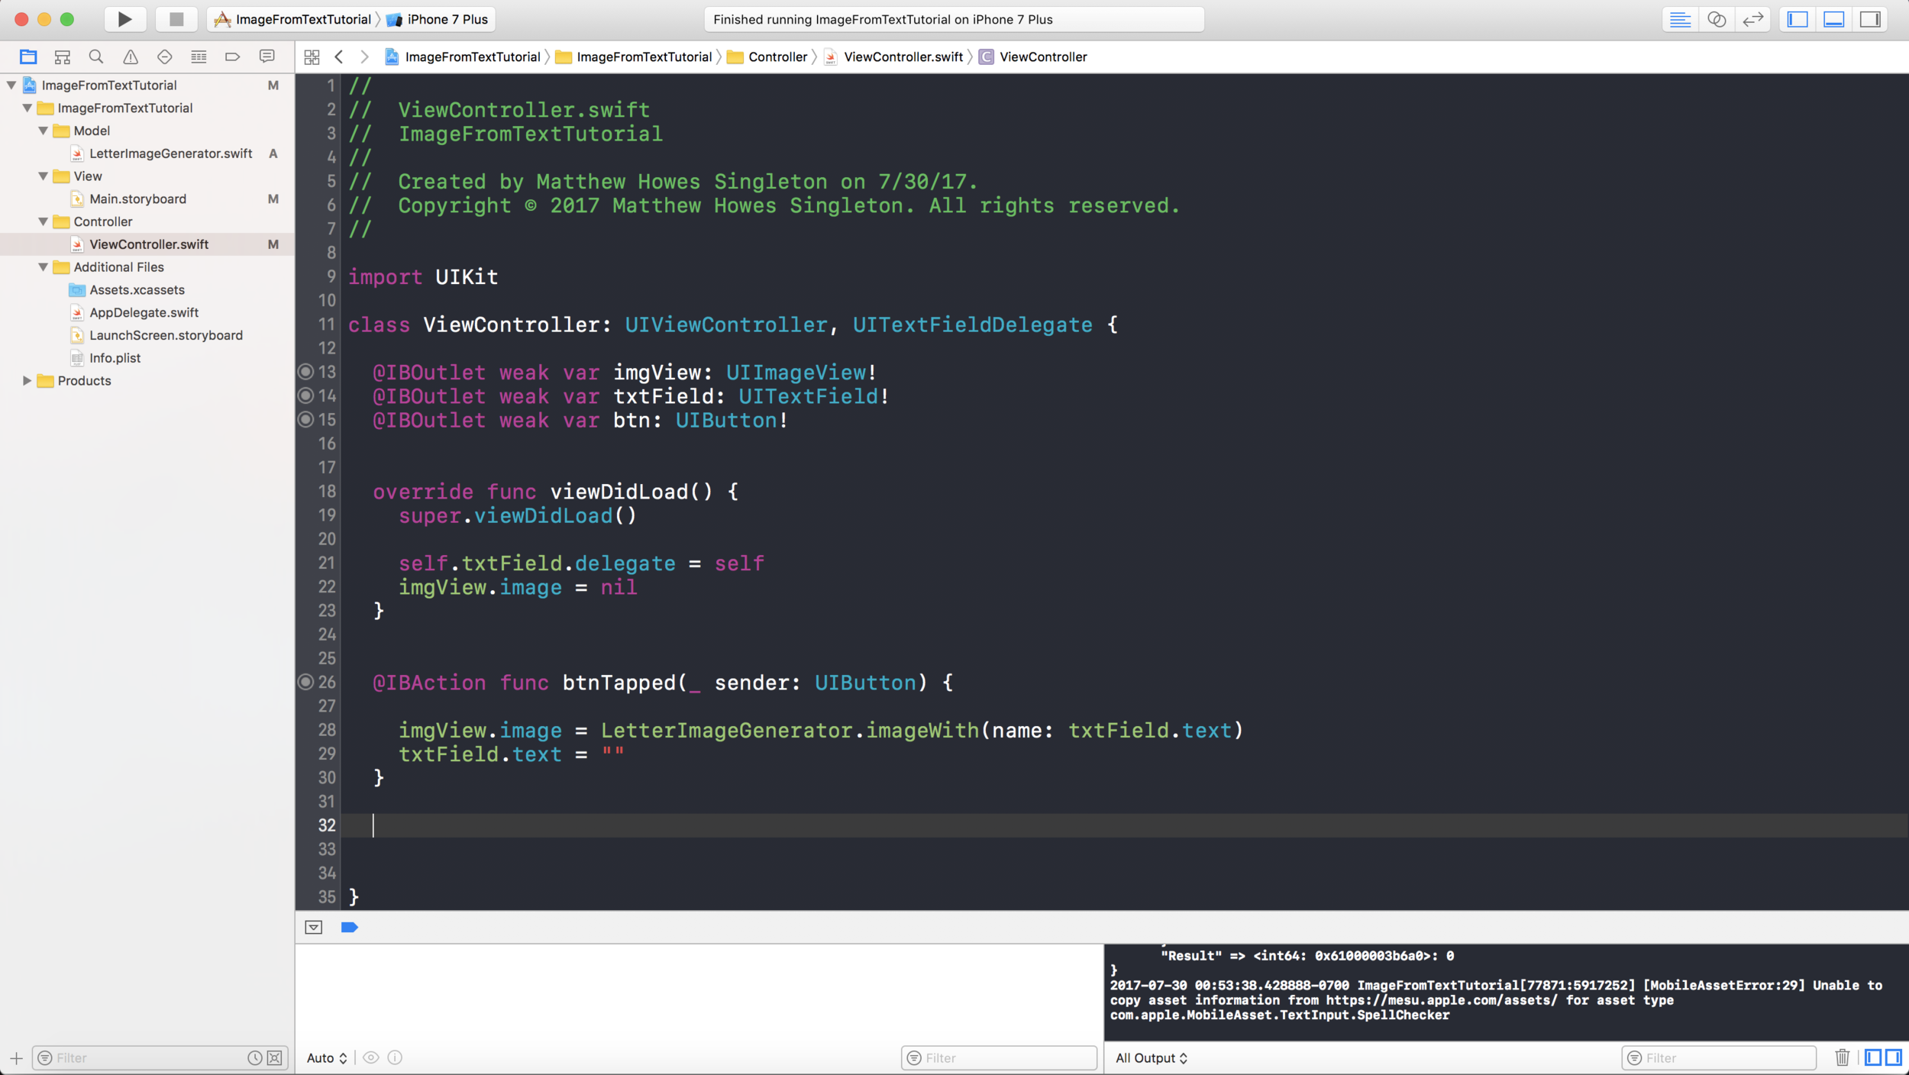Image resolution: width=1909 pixels, height=1075 pixels.
Task: Choose the iPhone 7 Plus destination
Action: click(x=438, y=19)
